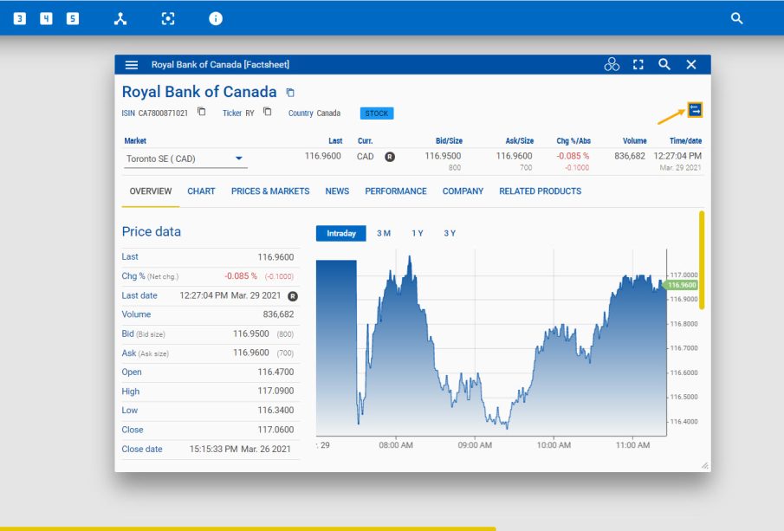Click the Chg %/Abs column header
The image size is (784, 531).
tap(573, 141)
